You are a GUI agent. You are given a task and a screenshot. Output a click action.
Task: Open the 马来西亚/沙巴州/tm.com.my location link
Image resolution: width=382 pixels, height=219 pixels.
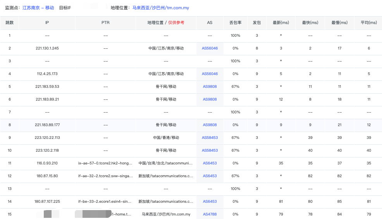click(160, 8)
